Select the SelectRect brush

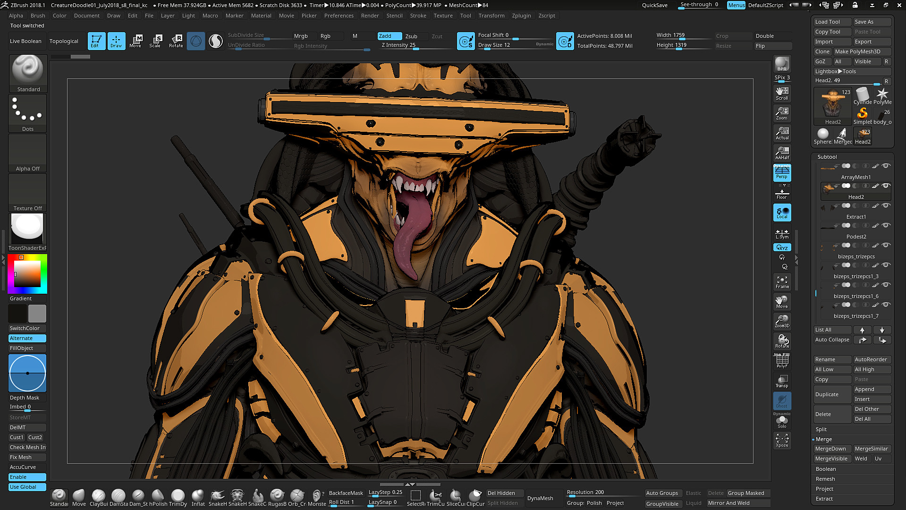coord(415,498)
